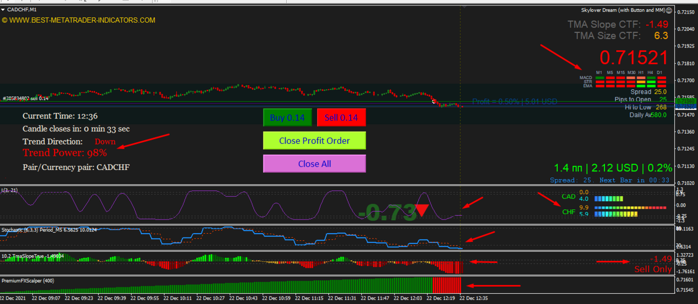Click the Sell Only signal text

pyautogui.click(x=653, y=269)
